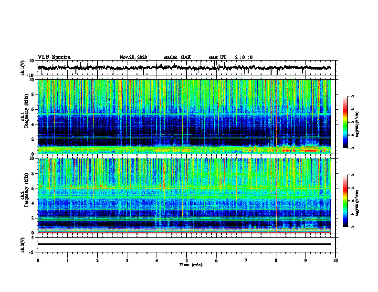
Task: Click time axis tick label "4"
Action: [x=157, y=261]
